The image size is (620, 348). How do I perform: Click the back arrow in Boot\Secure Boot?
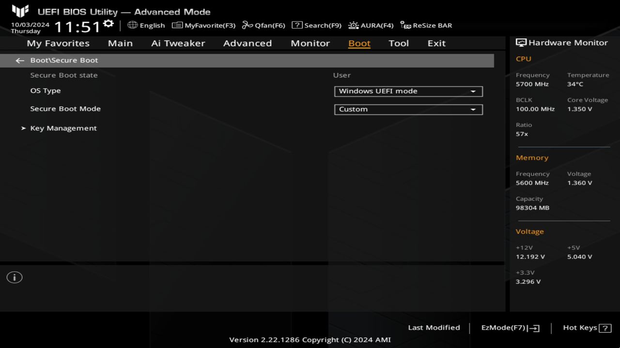pyautogui.click(x=20, y=60)
